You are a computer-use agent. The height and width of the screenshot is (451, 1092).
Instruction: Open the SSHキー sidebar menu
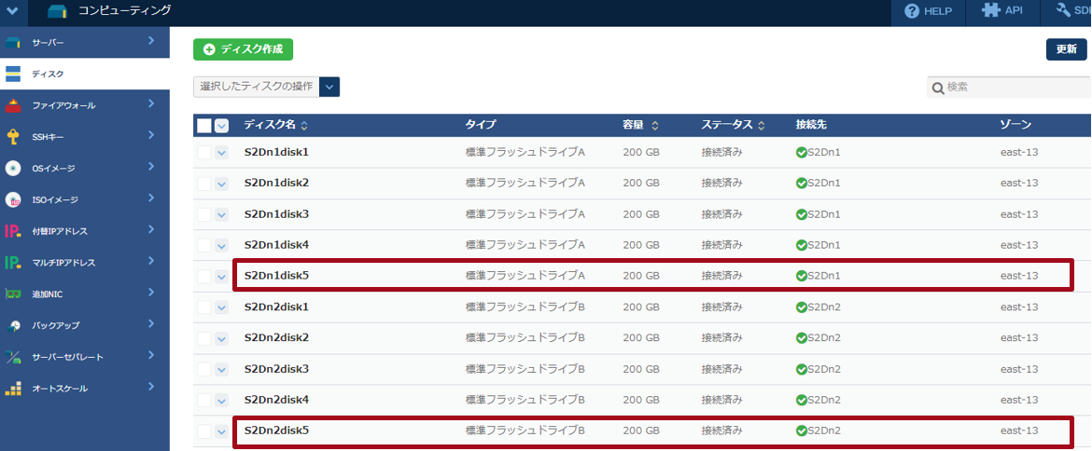(84, 137)
